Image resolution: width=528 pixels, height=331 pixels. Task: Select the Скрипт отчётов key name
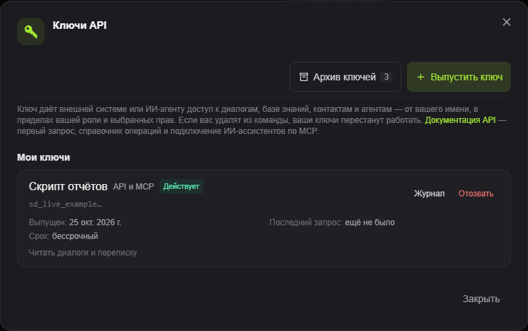pos(68,186)
